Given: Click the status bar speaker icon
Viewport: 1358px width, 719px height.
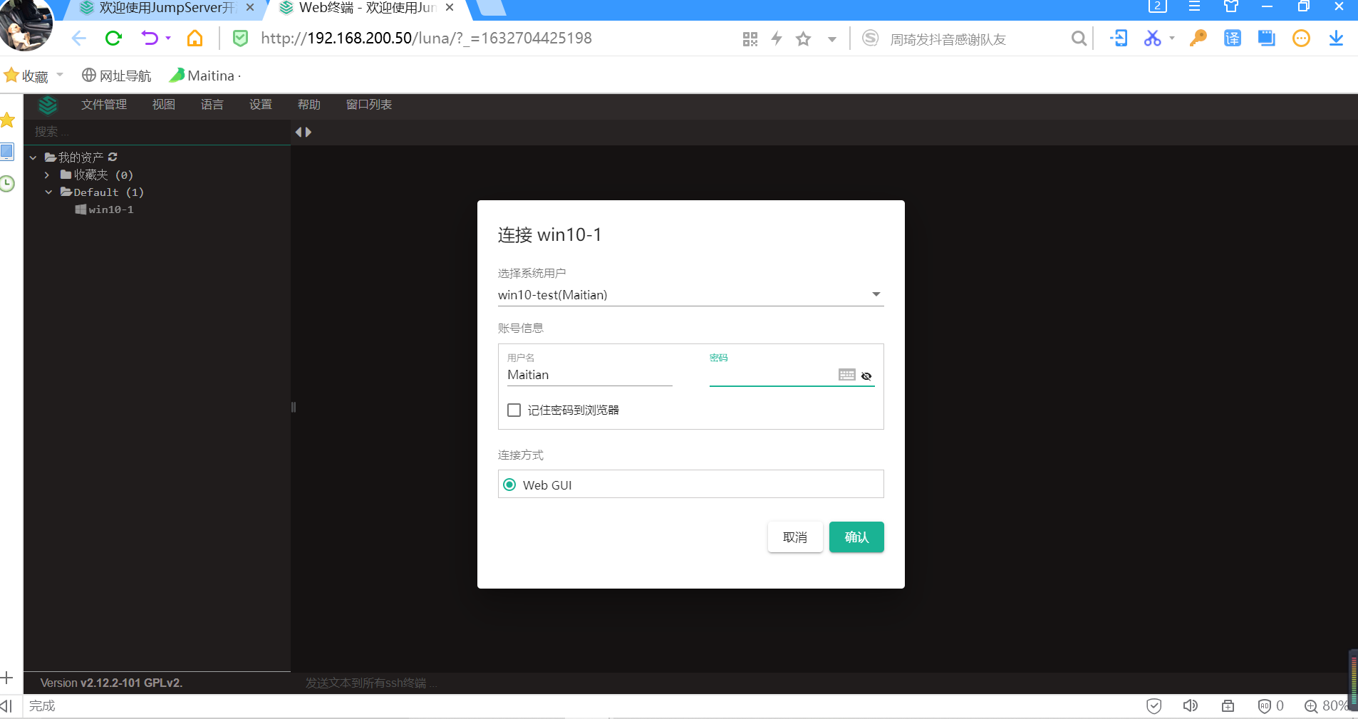Looking at the screenshot, I should pos(1190,705).
